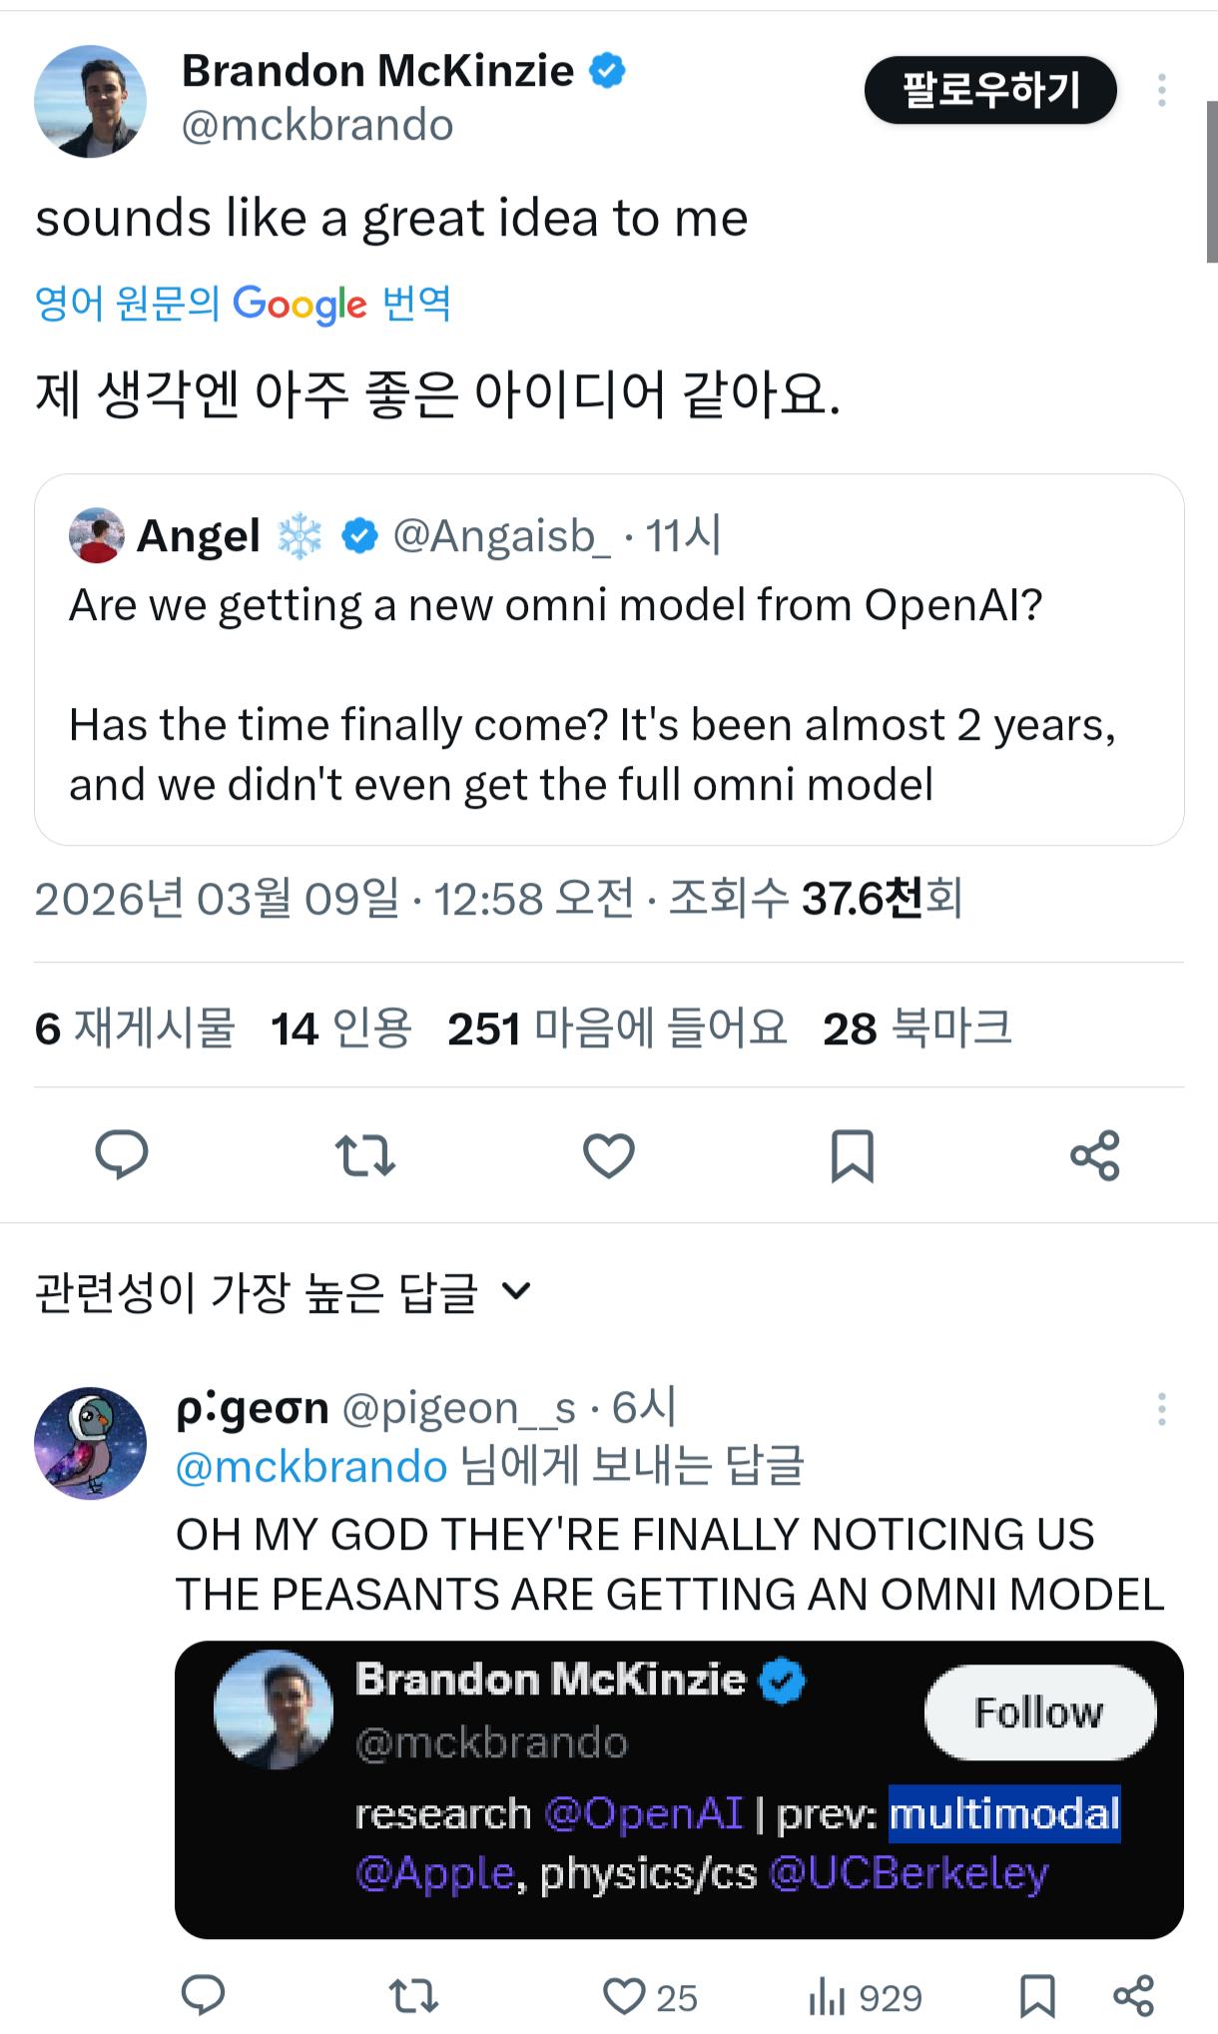Like the main post with heart icon
The image size is (1218, 2034).
coord(609,1155)
